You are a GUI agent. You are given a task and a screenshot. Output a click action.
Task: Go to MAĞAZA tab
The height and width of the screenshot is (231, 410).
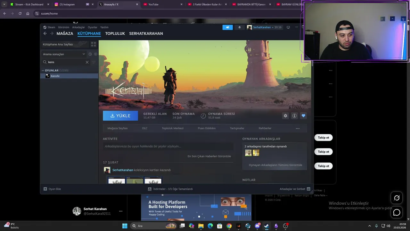[65, 33]
